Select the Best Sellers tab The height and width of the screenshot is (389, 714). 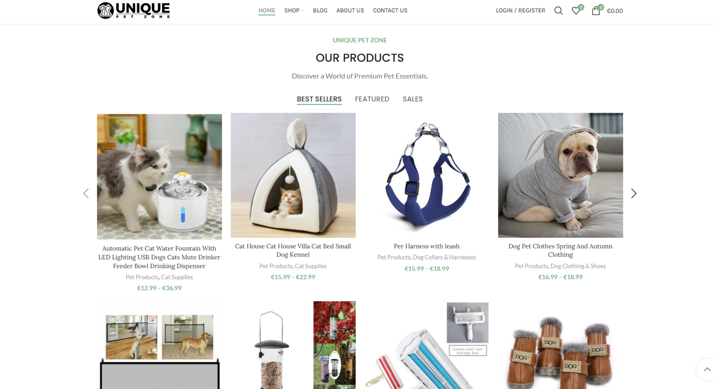click(x=320, y=99)
